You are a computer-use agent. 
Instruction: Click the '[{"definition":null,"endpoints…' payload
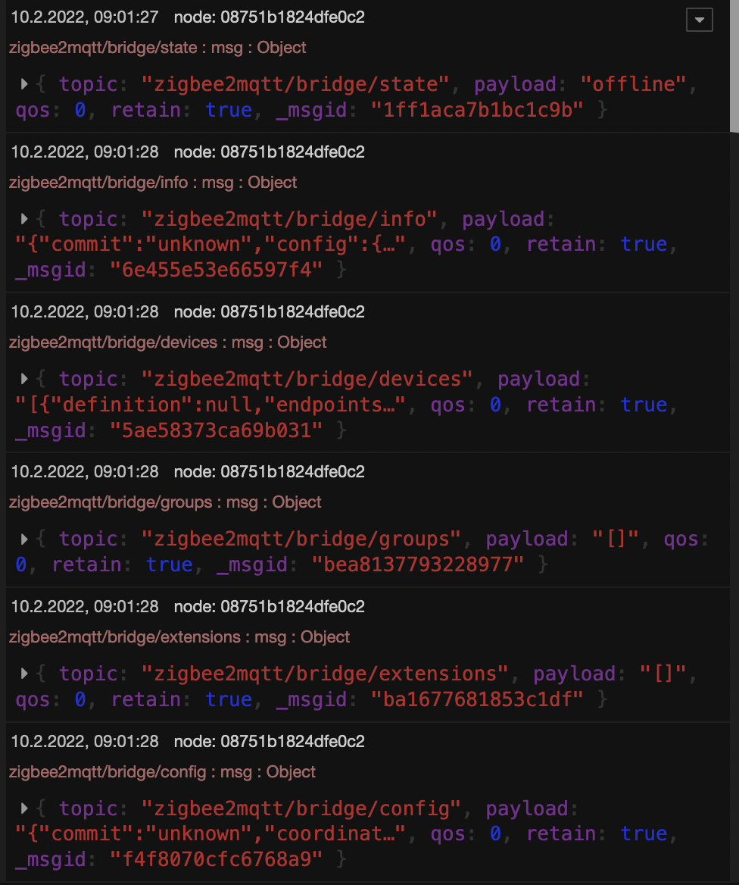click(210, 405)
